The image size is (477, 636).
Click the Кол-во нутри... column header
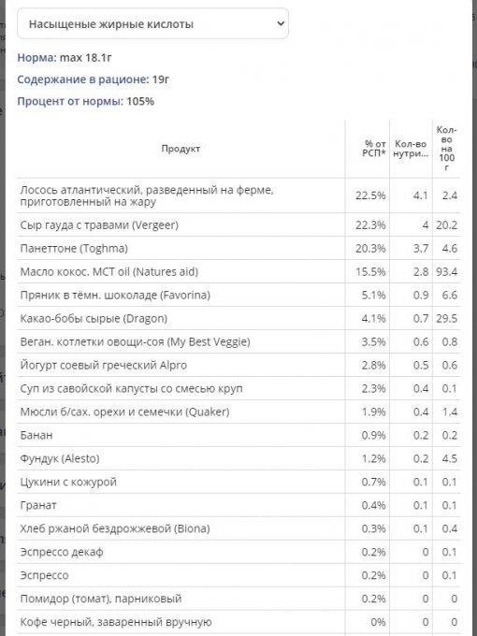[411, 149]
